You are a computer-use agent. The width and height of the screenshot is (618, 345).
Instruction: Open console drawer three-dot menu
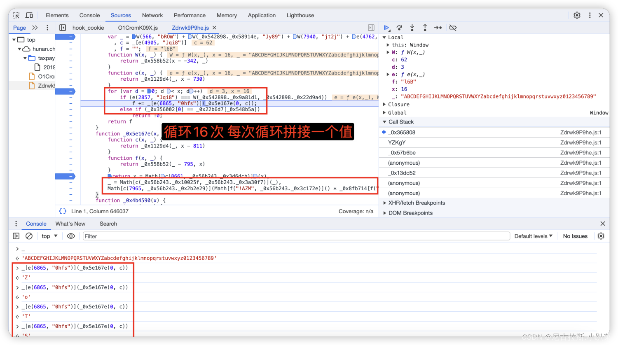coord(16,224)
